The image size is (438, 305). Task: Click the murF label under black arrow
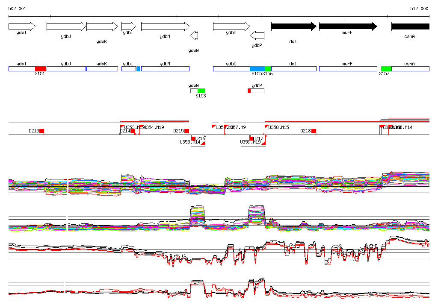click(x=347, y=32)
